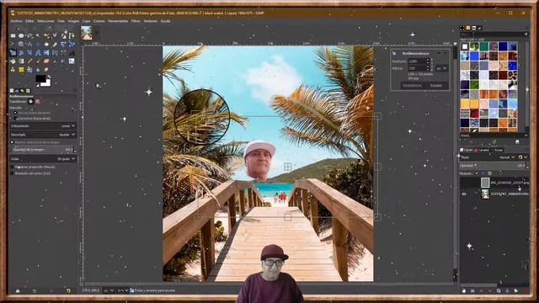
Task: Select the Paths tool in toolbox
Action: click(x=72, y=35)
